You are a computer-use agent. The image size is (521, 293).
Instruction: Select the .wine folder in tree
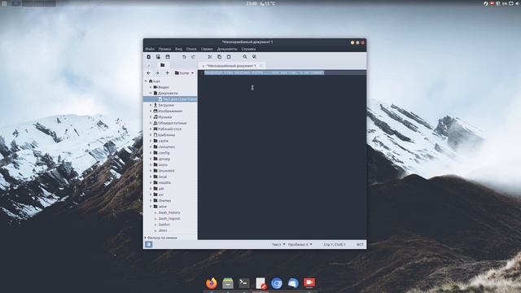[x=170, y=207]
